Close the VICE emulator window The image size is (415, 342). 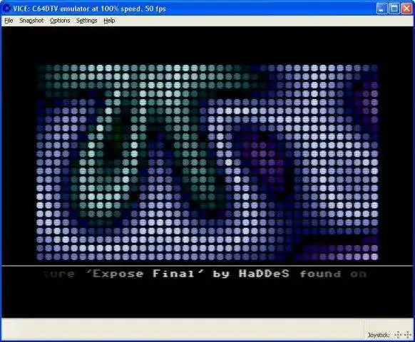[406, 9]
